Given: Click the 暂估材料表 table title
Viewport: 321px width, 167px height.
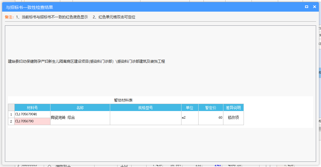Looking at the screenshot, I should coord(123,100).
